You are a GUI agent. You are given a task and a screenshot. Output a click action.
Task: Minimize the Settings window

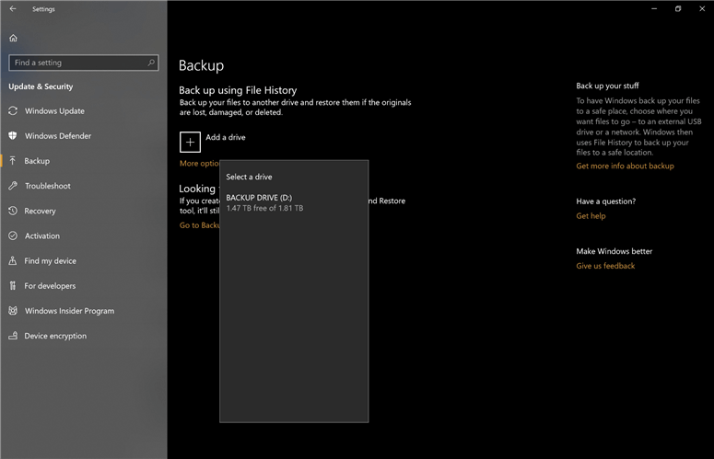[x=654, y=8]
